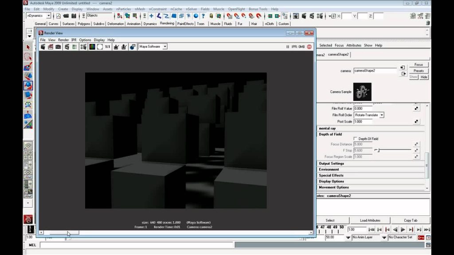Click the Load Attributes button

pyautogui.click(x=370, y=220)
